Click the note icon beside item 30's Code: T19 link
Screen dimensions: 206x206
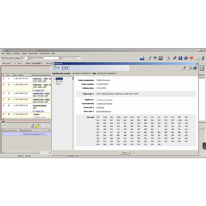coord(33,111)
